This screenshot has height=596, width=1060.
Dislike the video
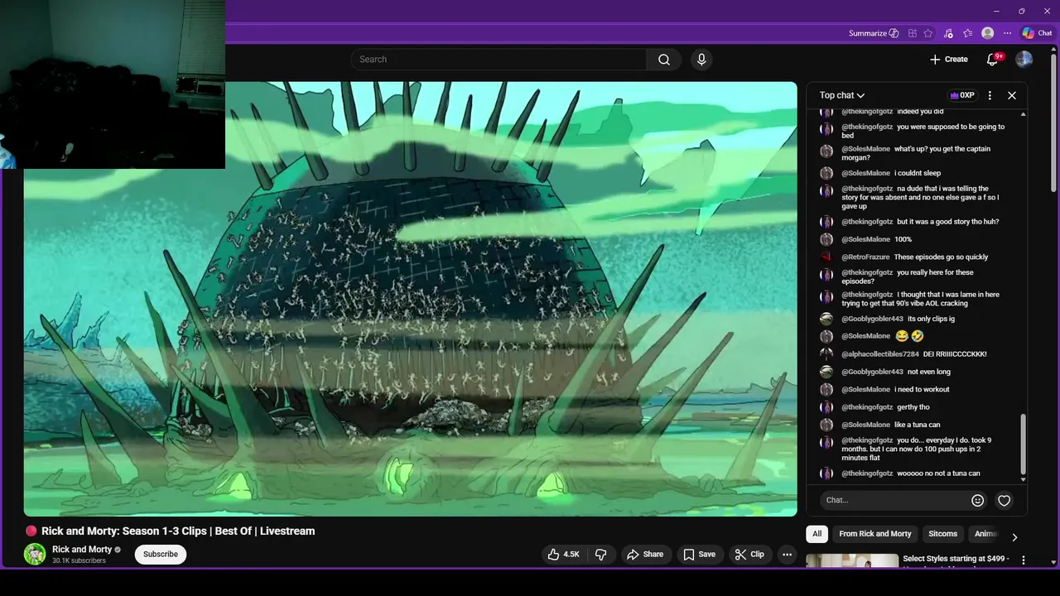pyautogui.click(x=601, y=555)
